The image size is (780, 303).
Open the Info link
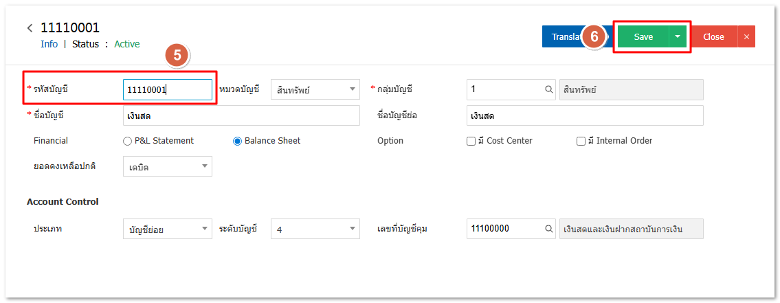(49, 44)
